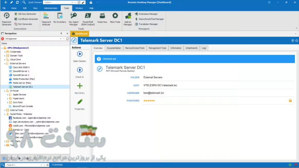Open the Attachments tab

point(192,48)
